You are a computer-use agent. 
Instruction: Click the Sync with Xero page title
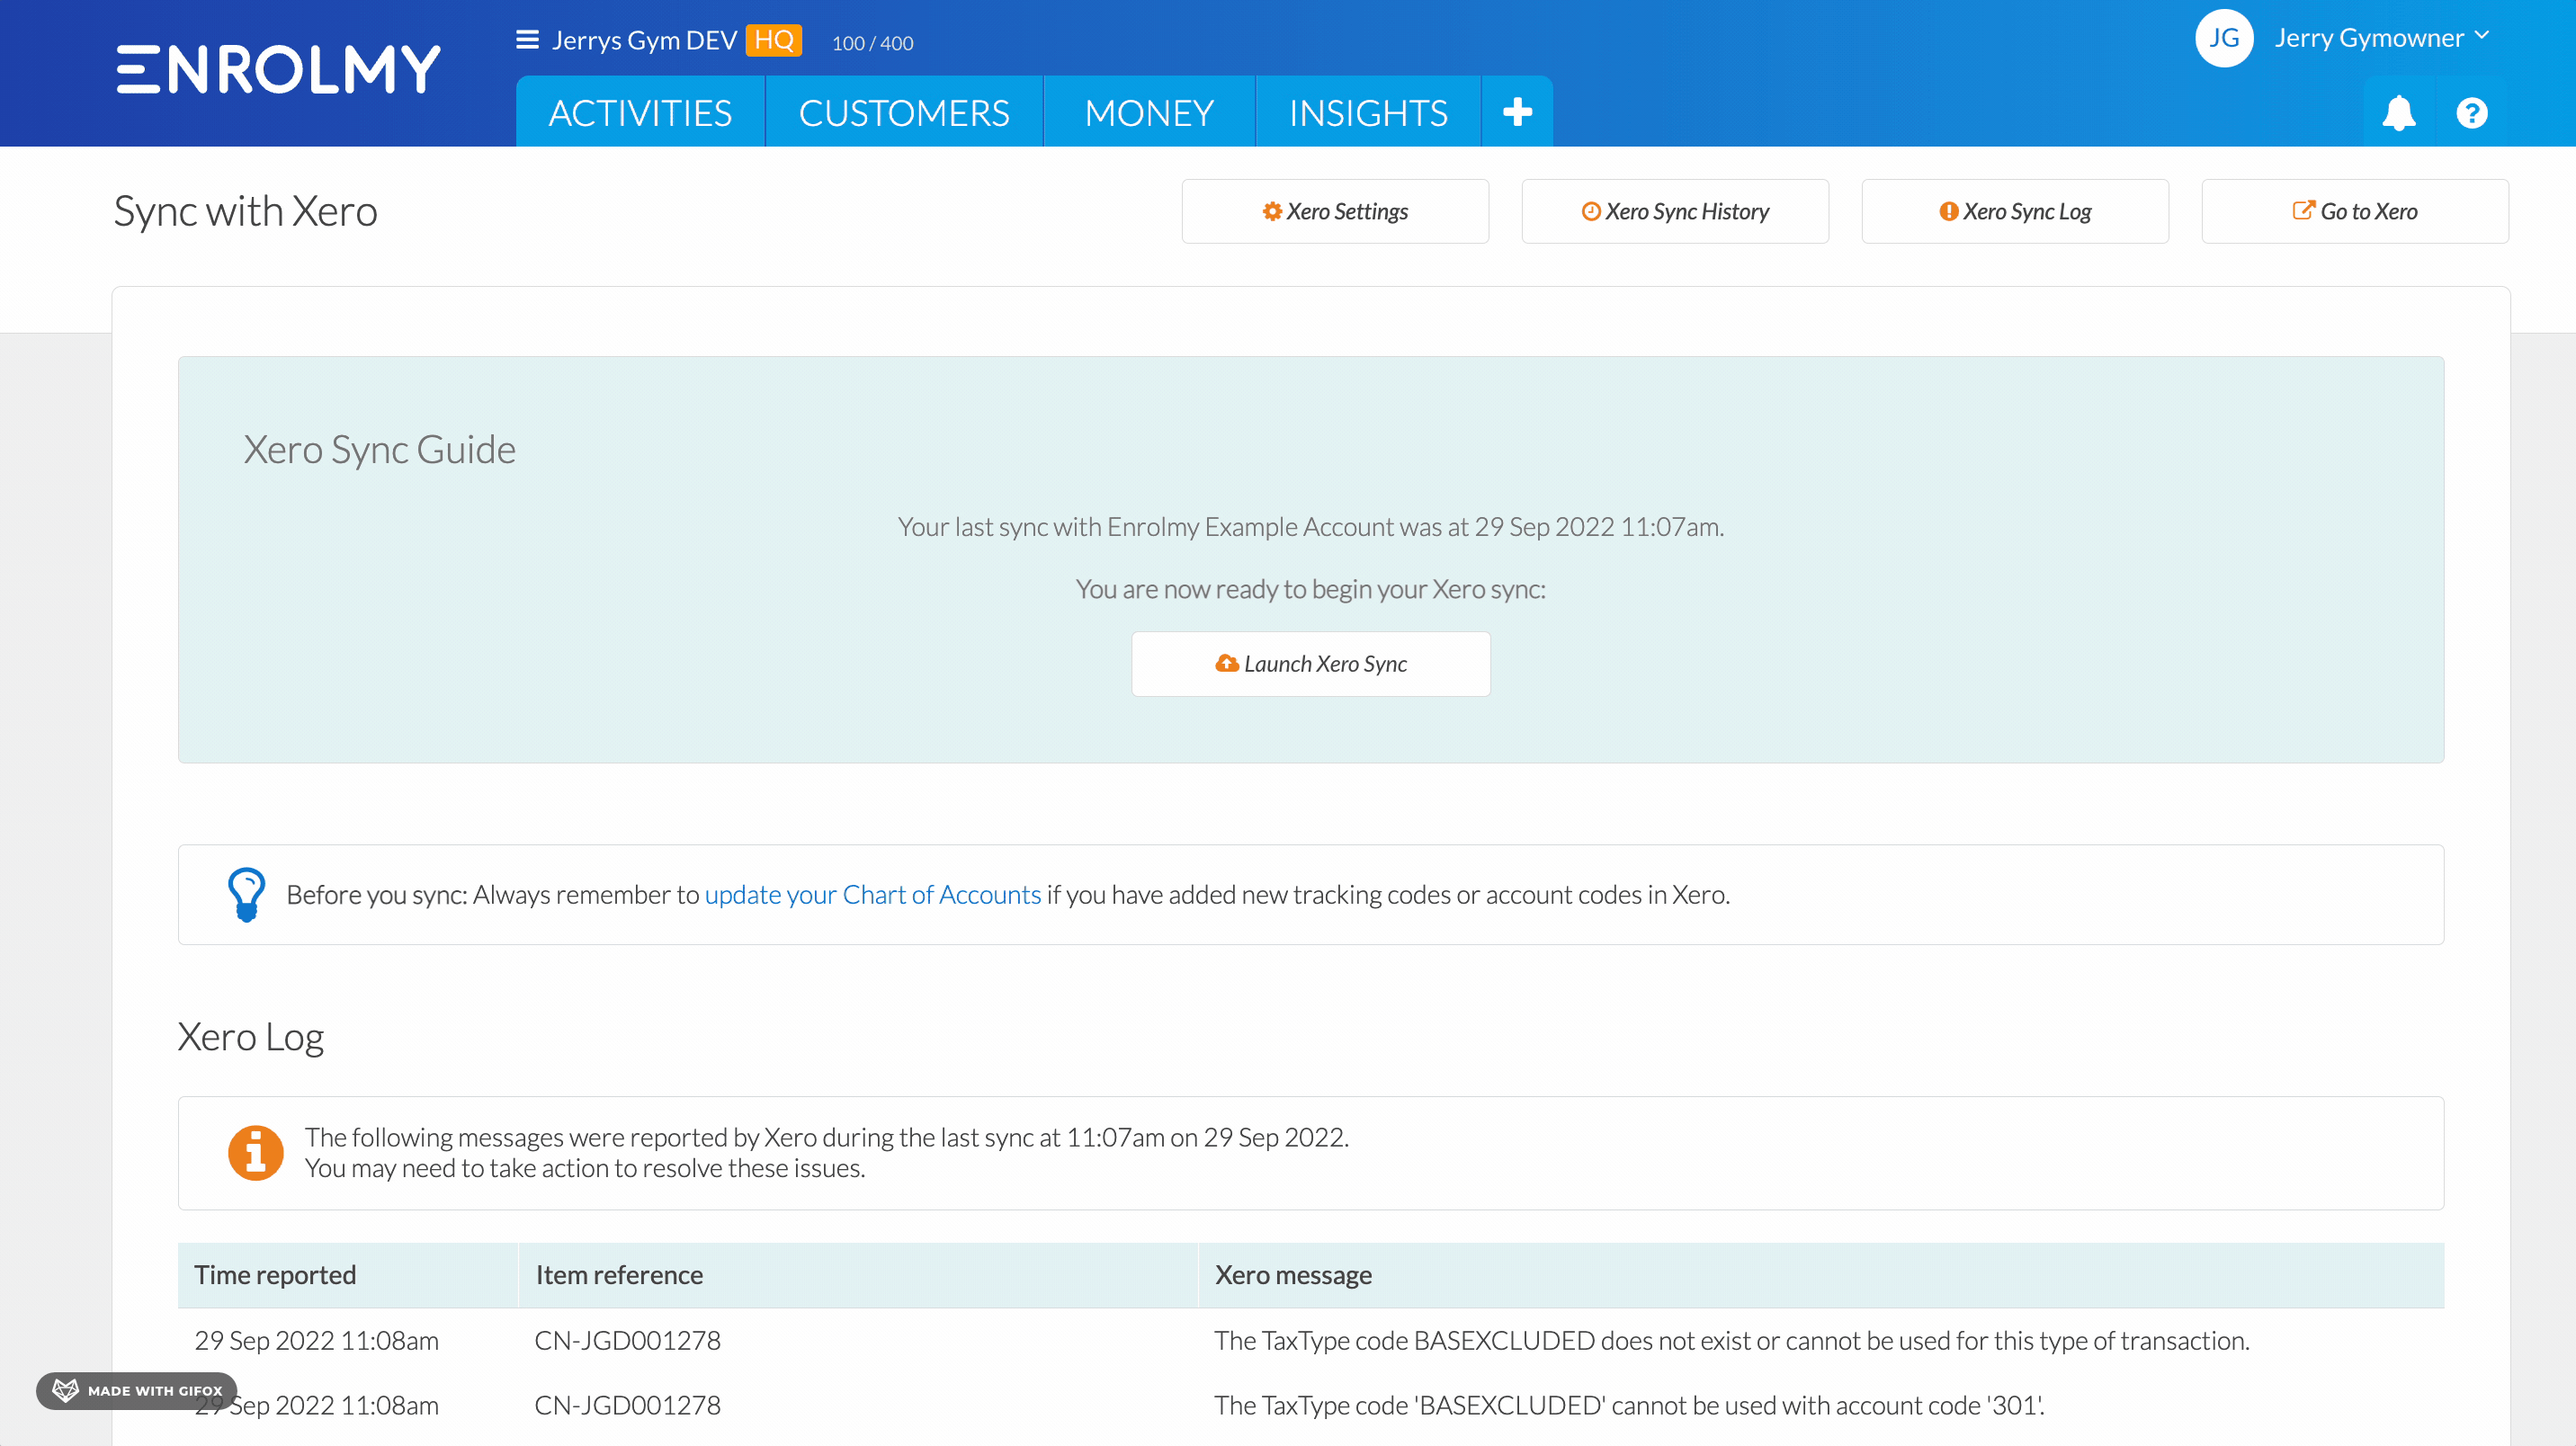tap(246, 212)
